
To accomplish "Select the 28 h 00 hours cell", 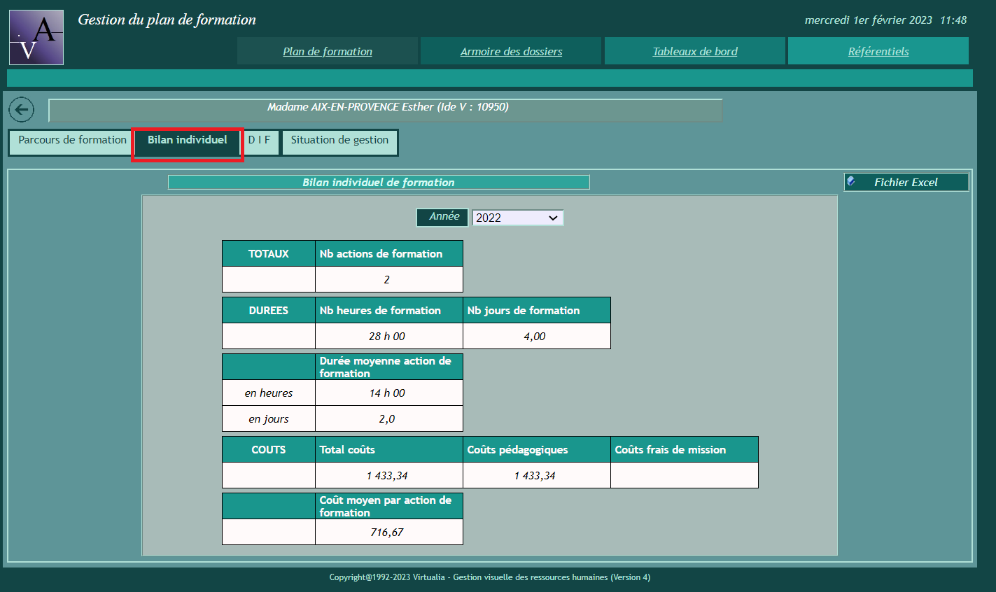I will tap(388, 336).
